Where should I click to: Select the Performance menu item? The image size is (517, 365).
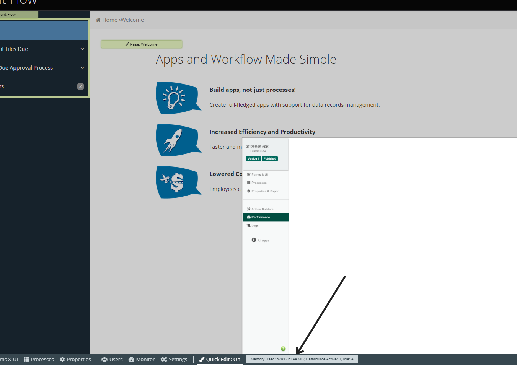[266, 217]
